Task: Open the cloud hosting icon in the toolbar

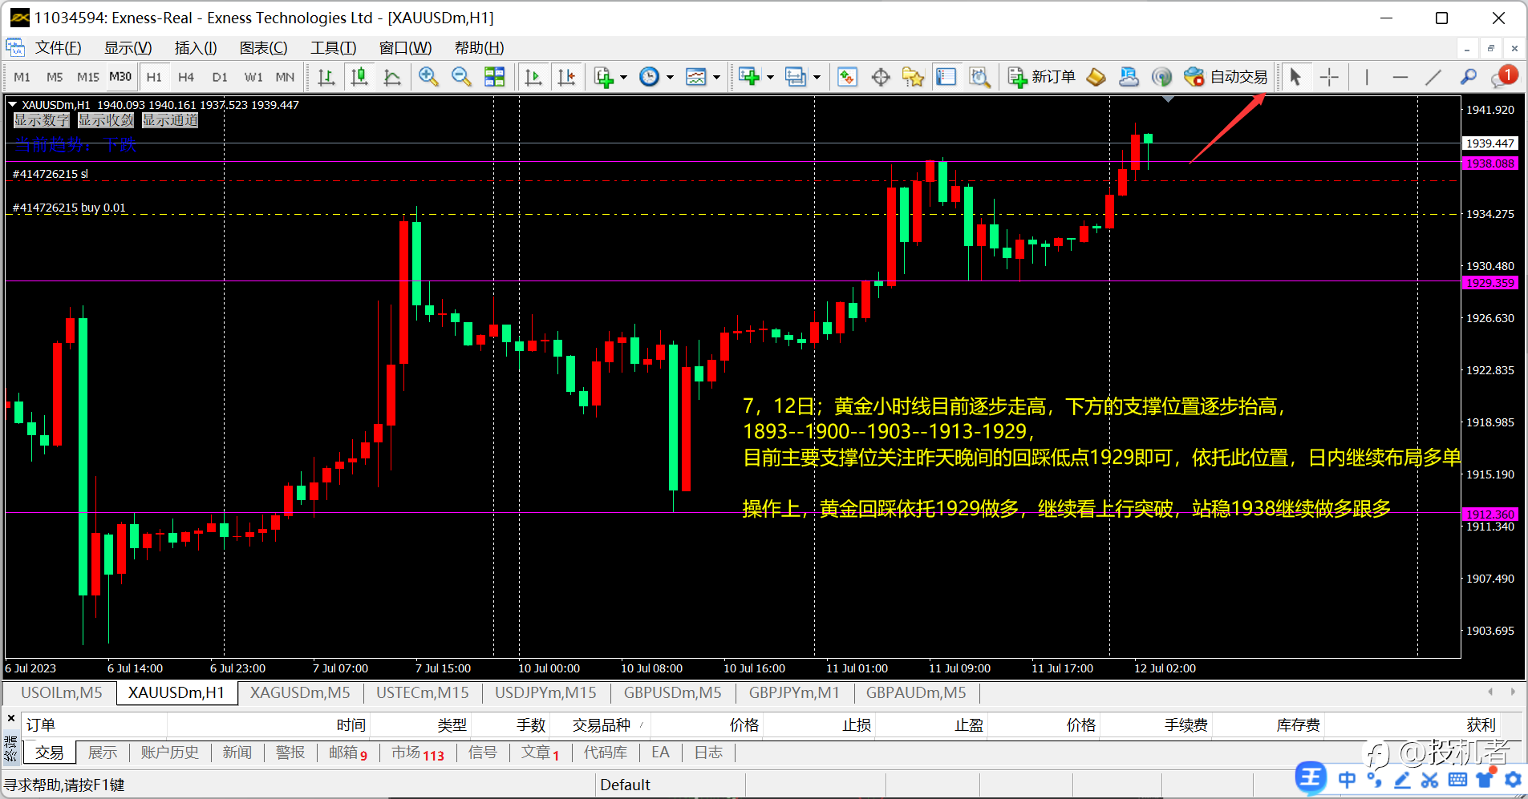Action: [1129, 77]
